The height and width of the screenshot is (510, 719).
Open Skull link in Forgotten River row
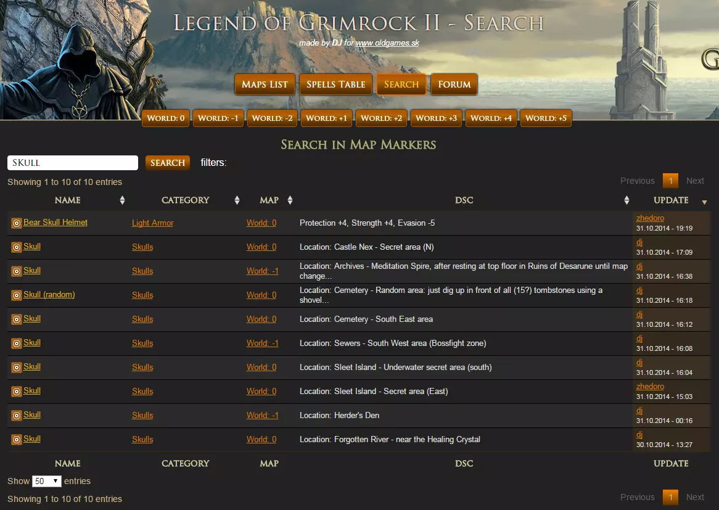(x=31, y=439)
